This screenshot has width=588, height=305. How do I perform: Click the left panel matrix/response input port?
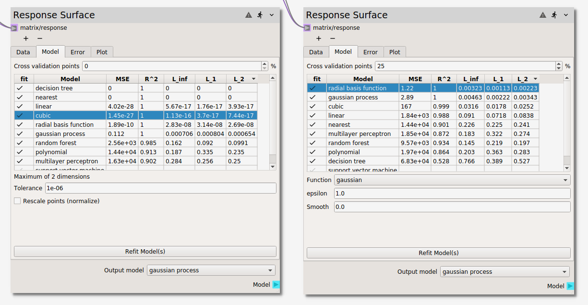(14, 28)
